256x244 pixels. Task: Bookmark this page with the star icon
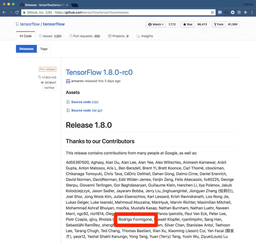212,12
